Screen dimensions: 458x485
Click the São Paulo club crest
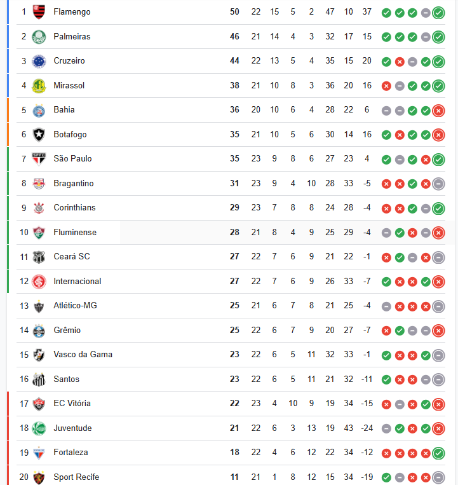click(x=39, y=159)
